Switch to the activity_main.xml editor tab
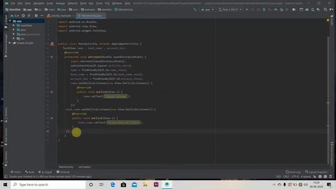336x189 pixels. coord(59,16)
